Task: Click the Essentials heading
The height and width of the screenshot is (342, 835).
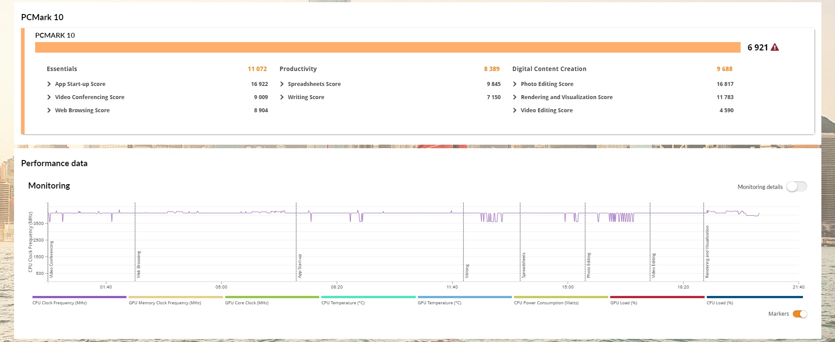Action: pos(62,69)
